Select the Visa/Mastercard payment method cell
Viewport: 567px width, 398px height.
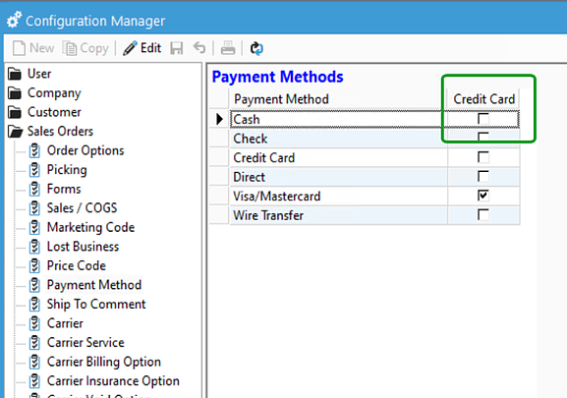point(338,196)
